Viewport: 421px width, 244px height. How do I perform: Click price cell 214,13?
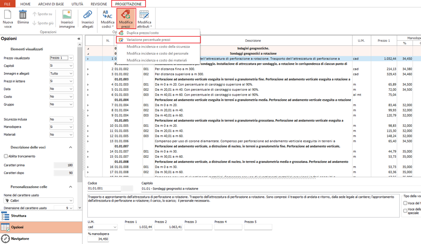(x=384, y=69)
